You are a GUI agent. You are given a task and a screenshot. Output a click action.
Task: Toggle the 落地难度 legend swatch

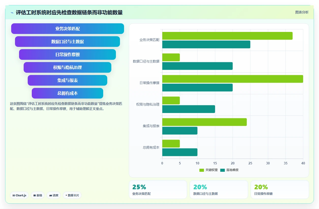tap(223, 170)
